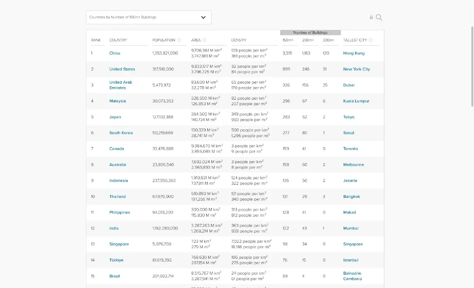This screenshot has height=288, width=474.
Task: Click the info icon next to Area
Action: point(205,40)
